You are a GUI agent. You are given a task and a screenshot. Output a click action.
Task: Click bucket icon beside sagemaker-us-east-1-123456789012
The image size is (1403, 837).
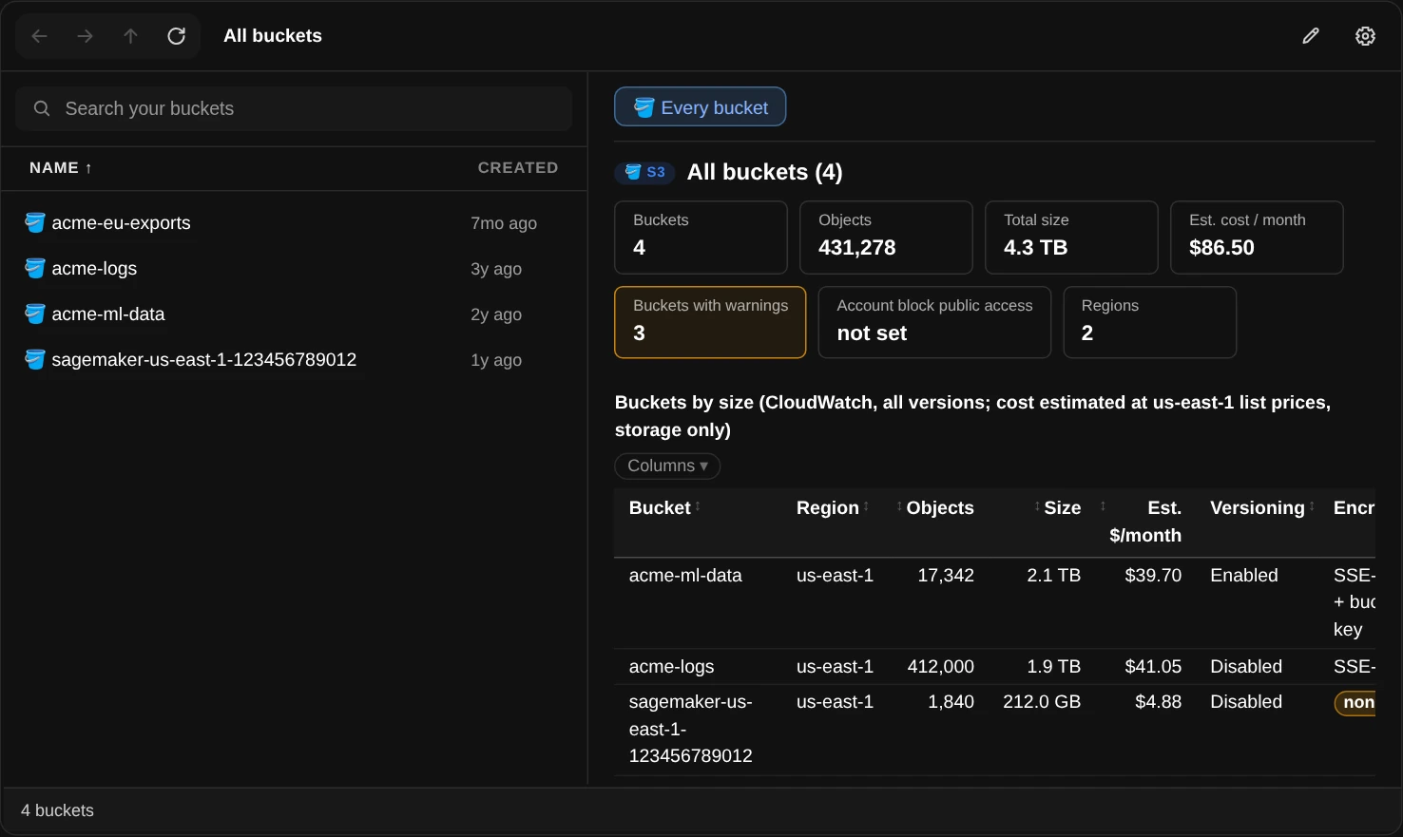coord(35,359)
